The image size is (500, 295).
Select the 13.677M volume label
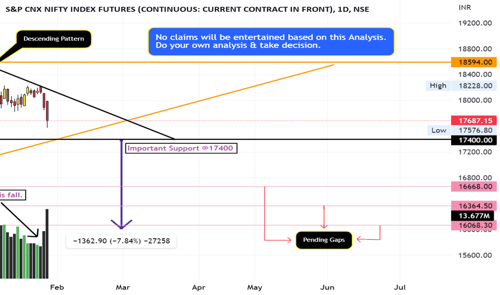474,216
